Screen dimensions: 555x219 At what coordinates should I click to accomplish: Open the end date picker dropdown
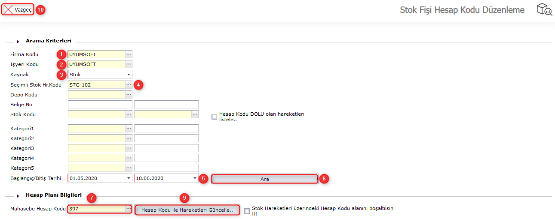point(194,178)
